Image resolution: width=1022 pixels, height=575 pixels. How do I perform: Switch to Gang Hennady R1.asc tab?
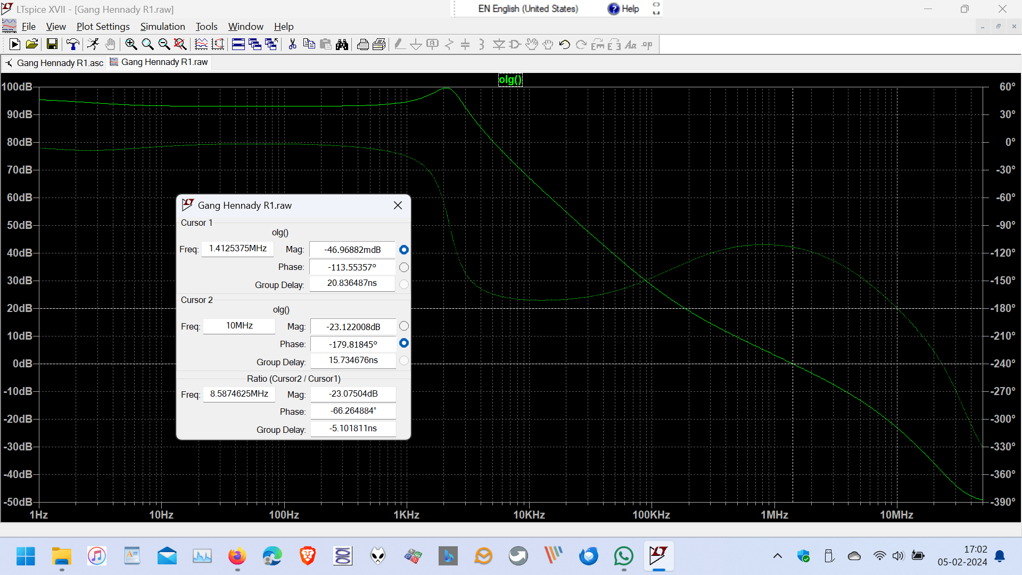click(54, 63)
